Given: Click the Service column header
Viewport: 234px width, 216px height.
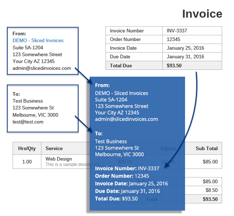Looking at the screenshot, I should [54, 148].
